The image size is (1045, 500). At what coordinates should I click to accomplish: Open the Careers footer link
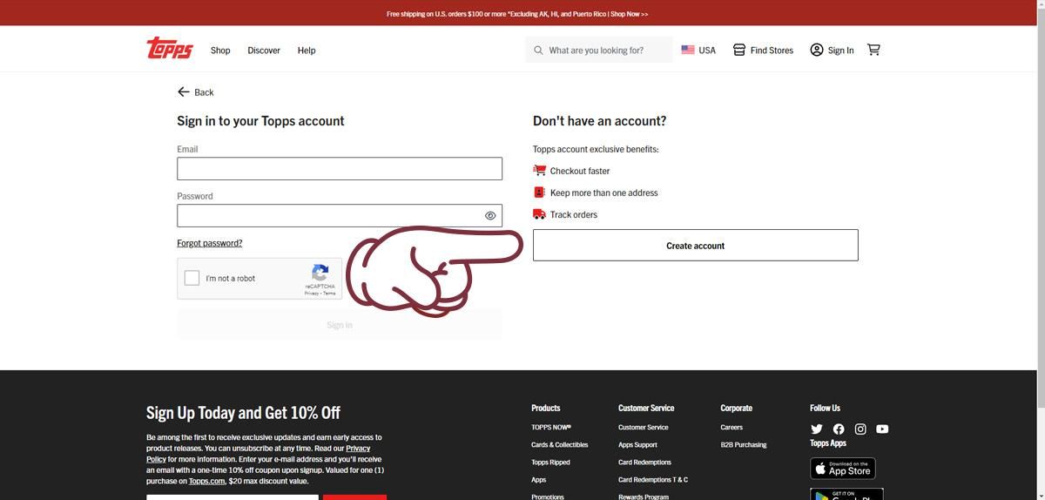[x=731, y=428]
